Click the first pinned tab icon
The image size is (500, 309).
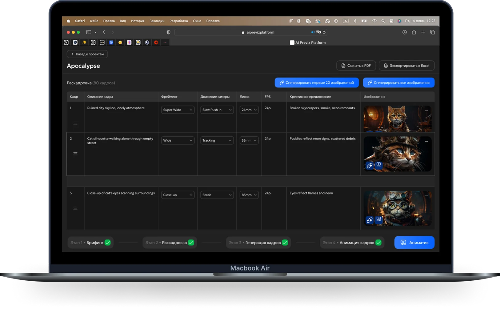(x=66, y=42)
